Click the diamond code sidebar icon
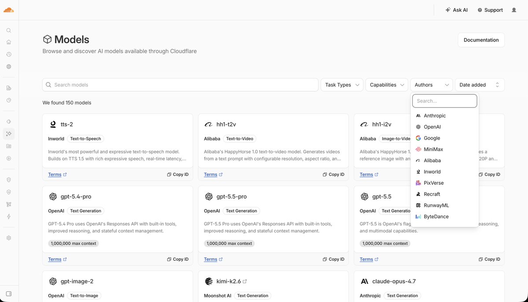Screen dimensions: 528x302 pos(9,122)
